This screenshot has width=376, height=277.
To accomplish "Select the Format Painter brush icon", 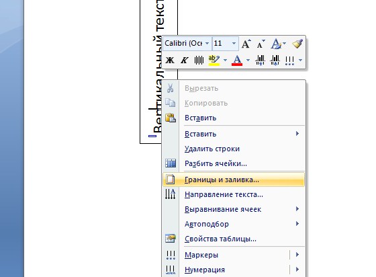I will [297, 44].
